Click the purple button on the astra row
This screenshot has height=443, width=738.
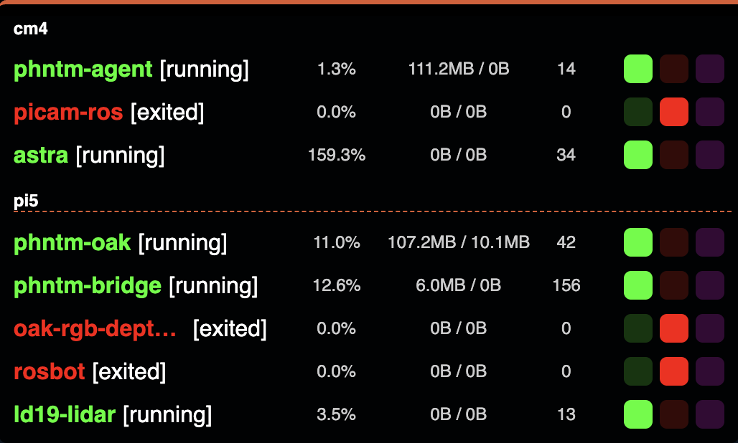[709, 155]
